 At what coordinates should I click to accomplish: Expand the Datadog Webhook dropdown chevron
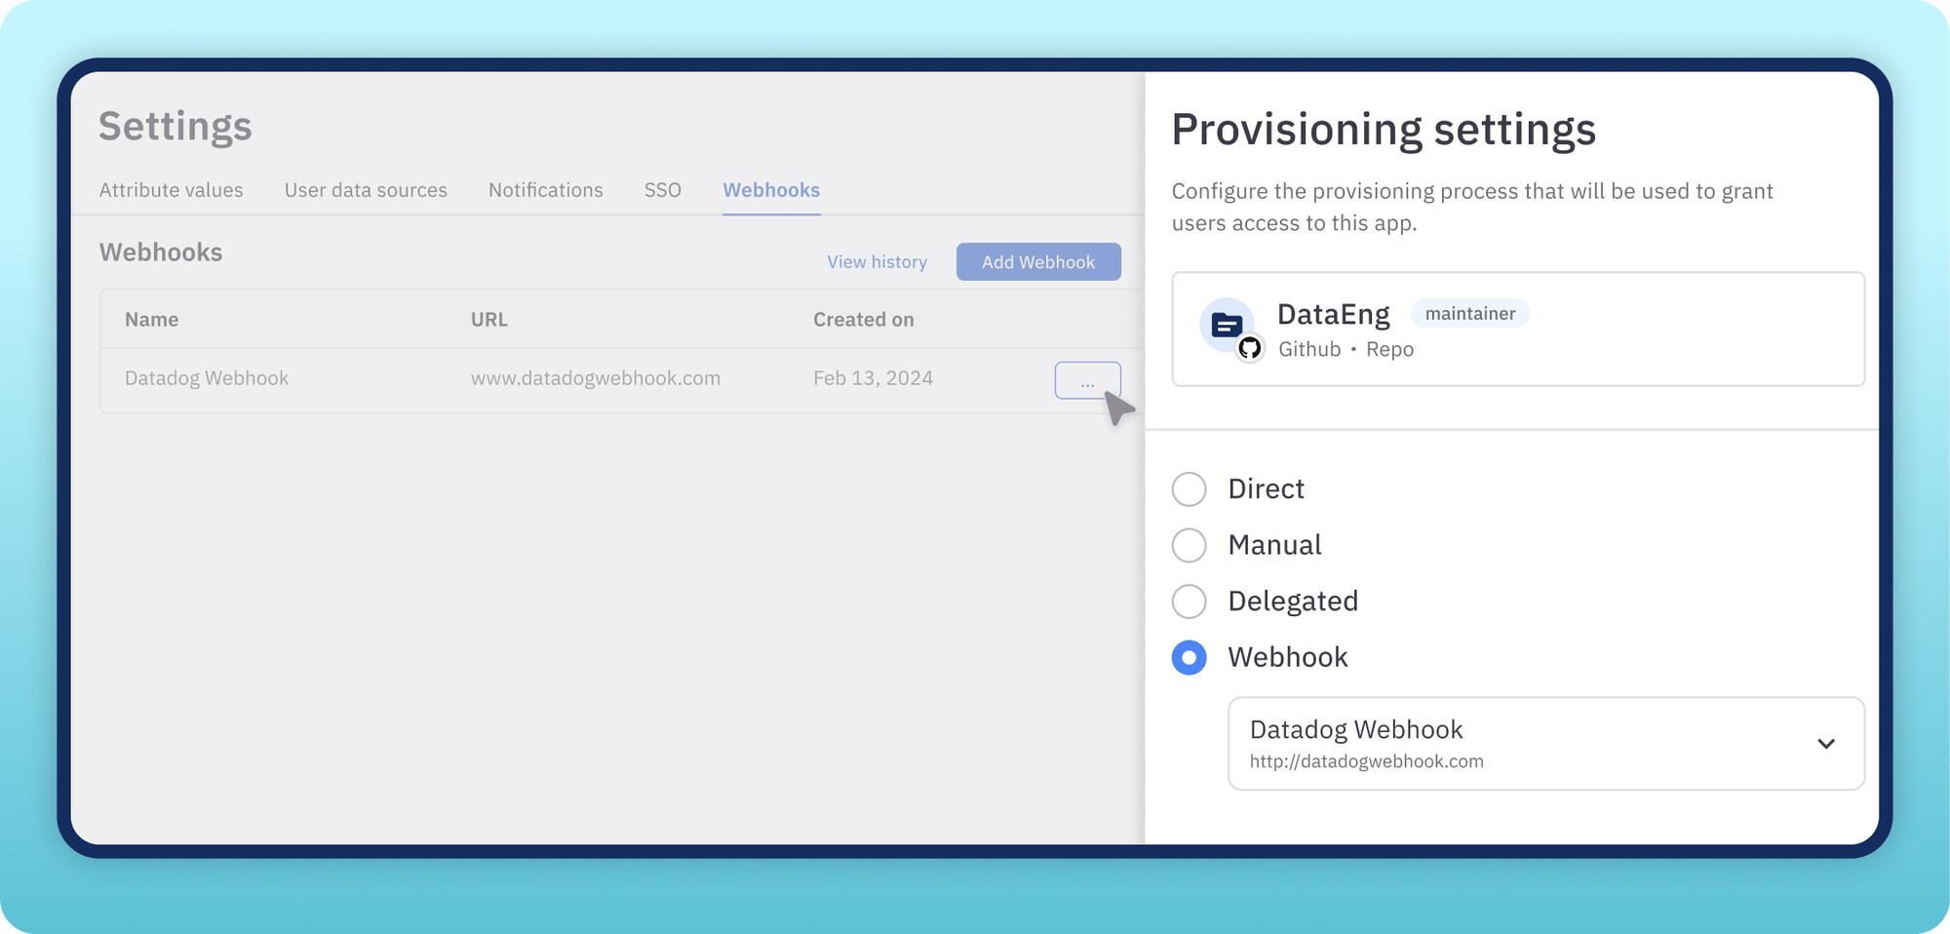[1825, 743]
